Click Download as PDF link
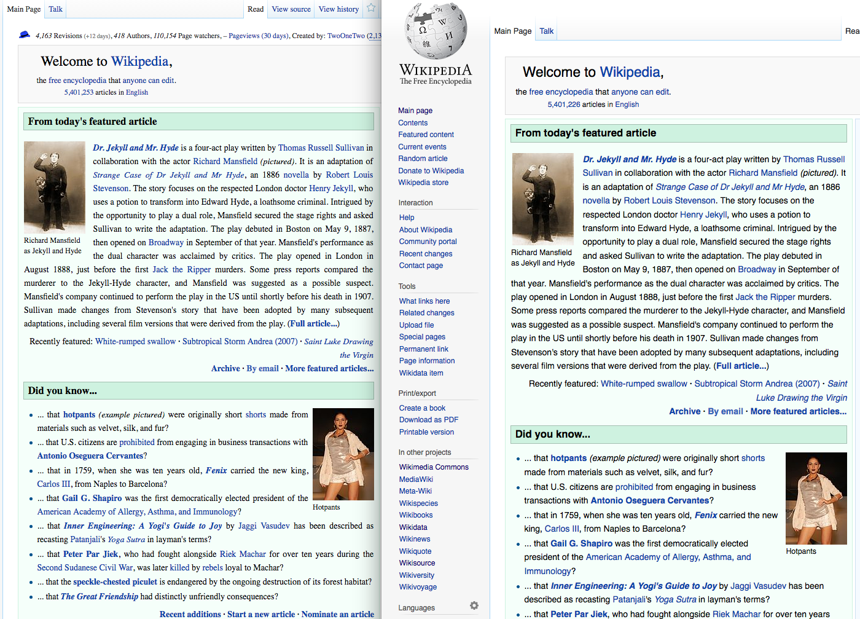 pos(429,420)
